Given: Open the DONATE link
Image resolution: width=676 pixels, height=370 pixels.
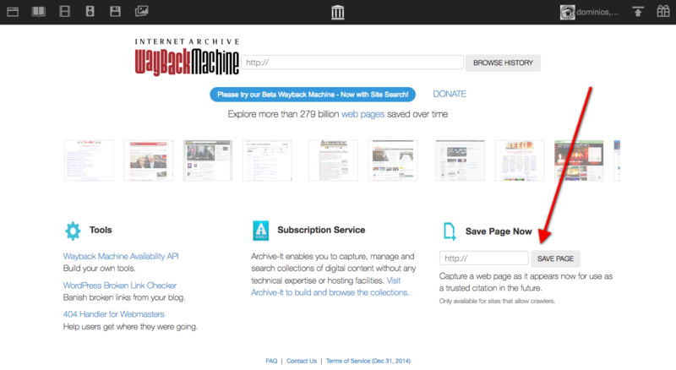Looking at the screenshot, I should pos(450,94).
